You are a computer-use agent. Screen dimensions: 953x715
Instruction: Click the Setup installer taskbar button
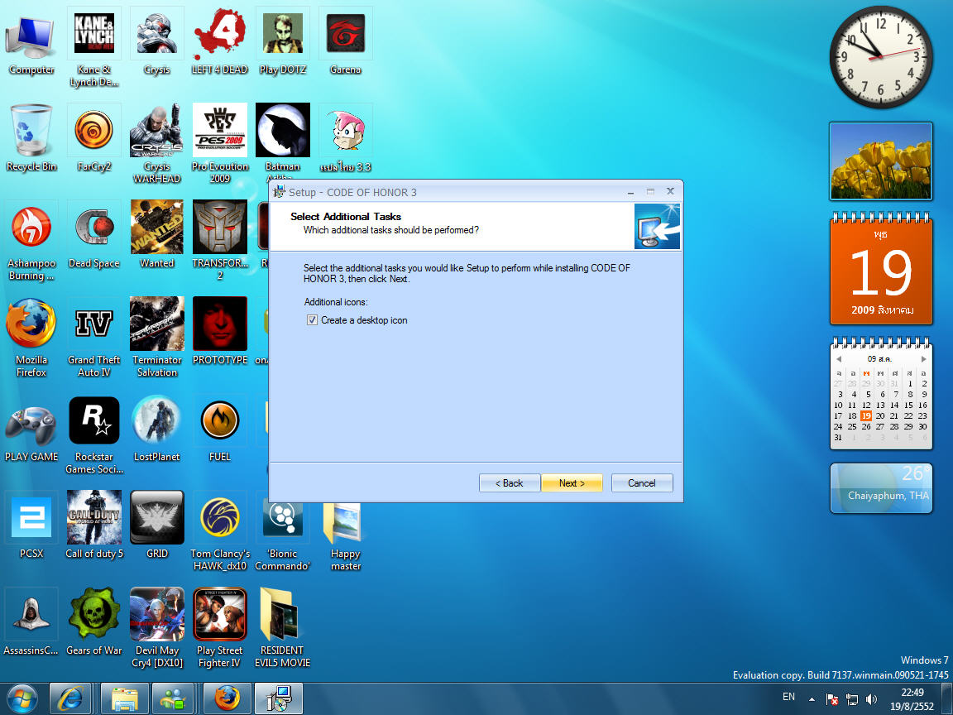coord(278,698)
